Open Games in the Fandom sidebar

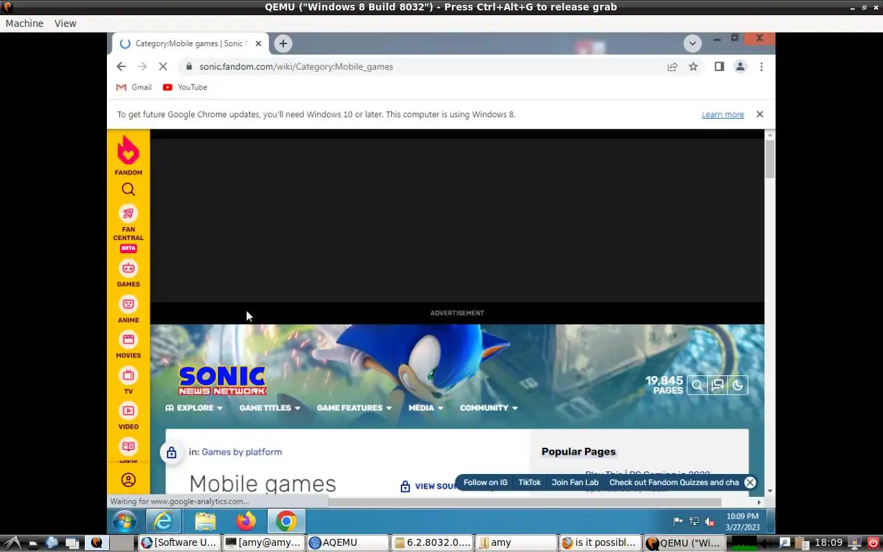click(x=128, y=274)
